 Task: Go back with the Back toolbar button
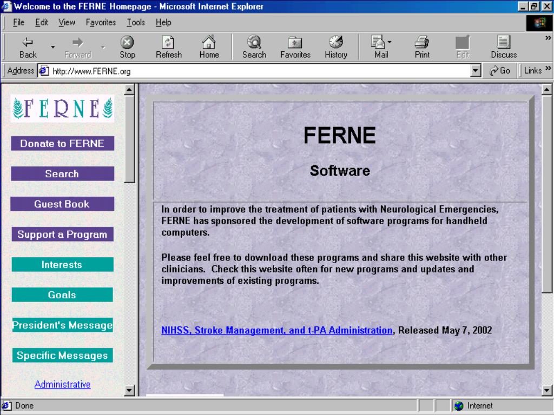(28, 48)
